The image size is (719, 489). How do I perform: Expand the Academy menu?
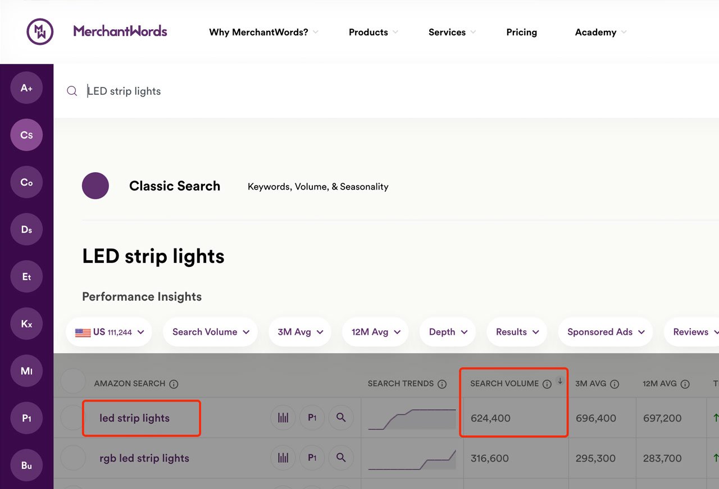[x=601, y=32]
